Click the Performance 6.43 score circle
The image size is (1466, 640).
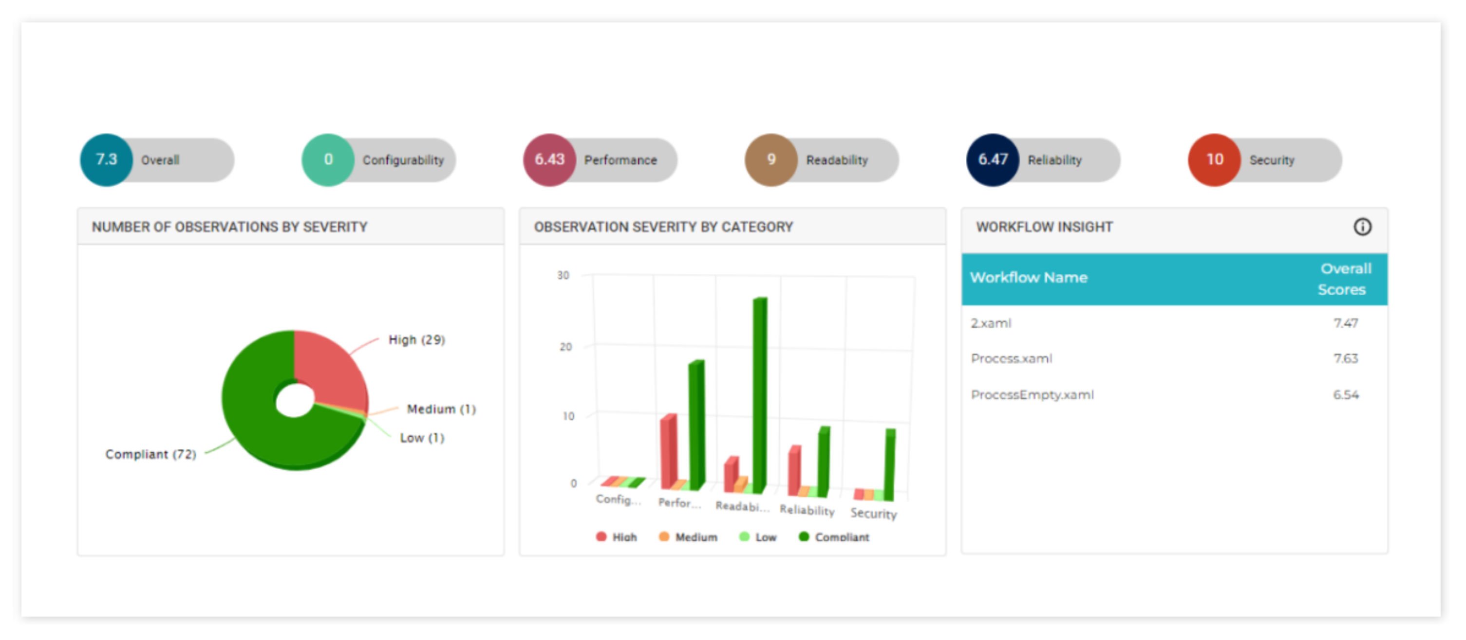(x=549, y=160)
